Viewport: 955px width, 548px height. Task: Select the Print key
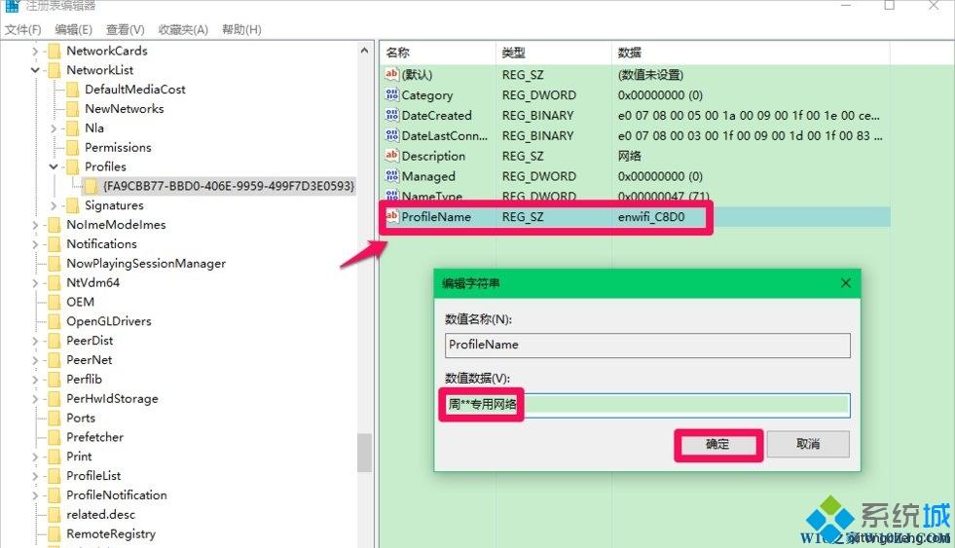(x=79, y=457)
